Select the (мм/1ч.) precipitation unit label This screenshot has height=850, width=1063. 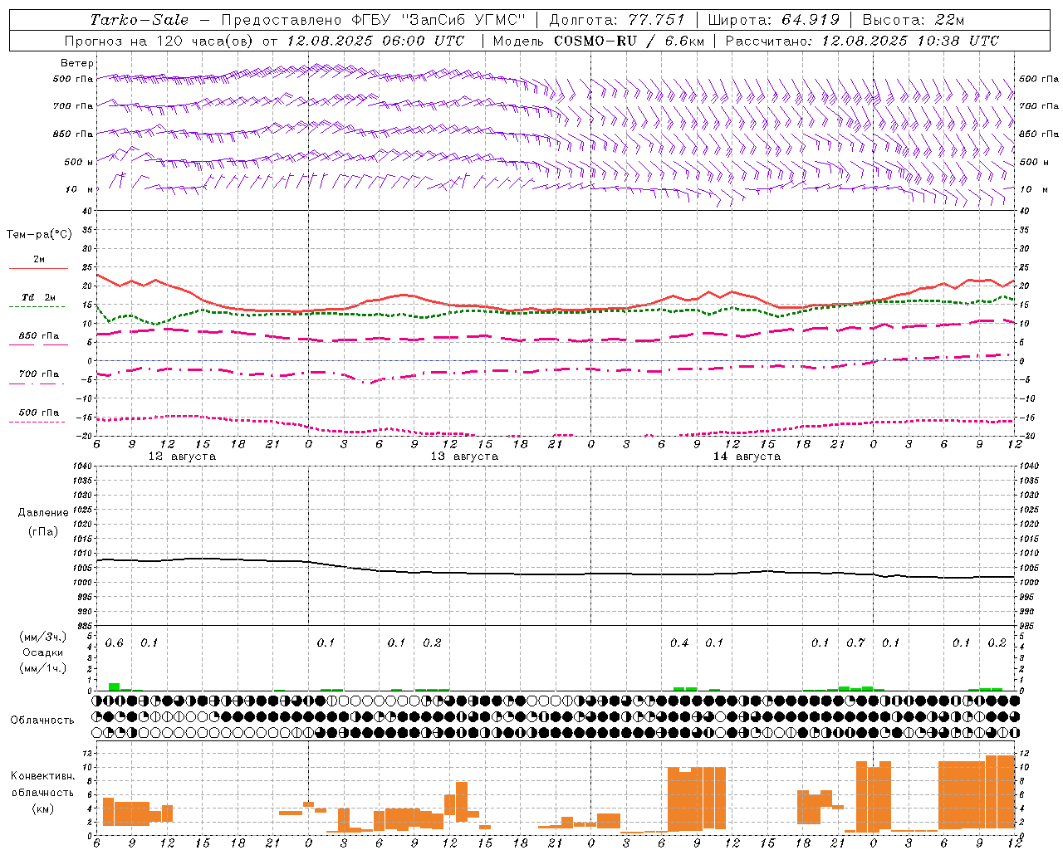pos(43,668)
